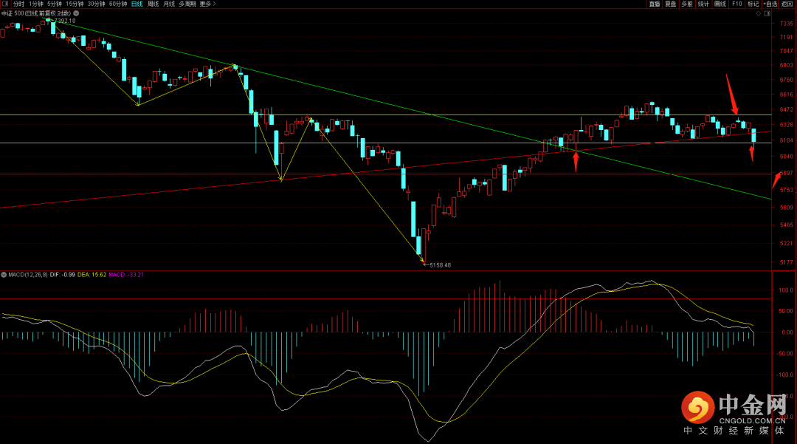Image resolution: width=797 pixels, height=444 pixels.
Task: Click the 6472 price axis label
Action: coord(787,109)
